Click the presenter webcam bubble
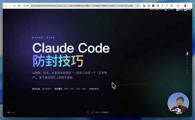Viewport: 195px width, 120px height. coord(178,103)
